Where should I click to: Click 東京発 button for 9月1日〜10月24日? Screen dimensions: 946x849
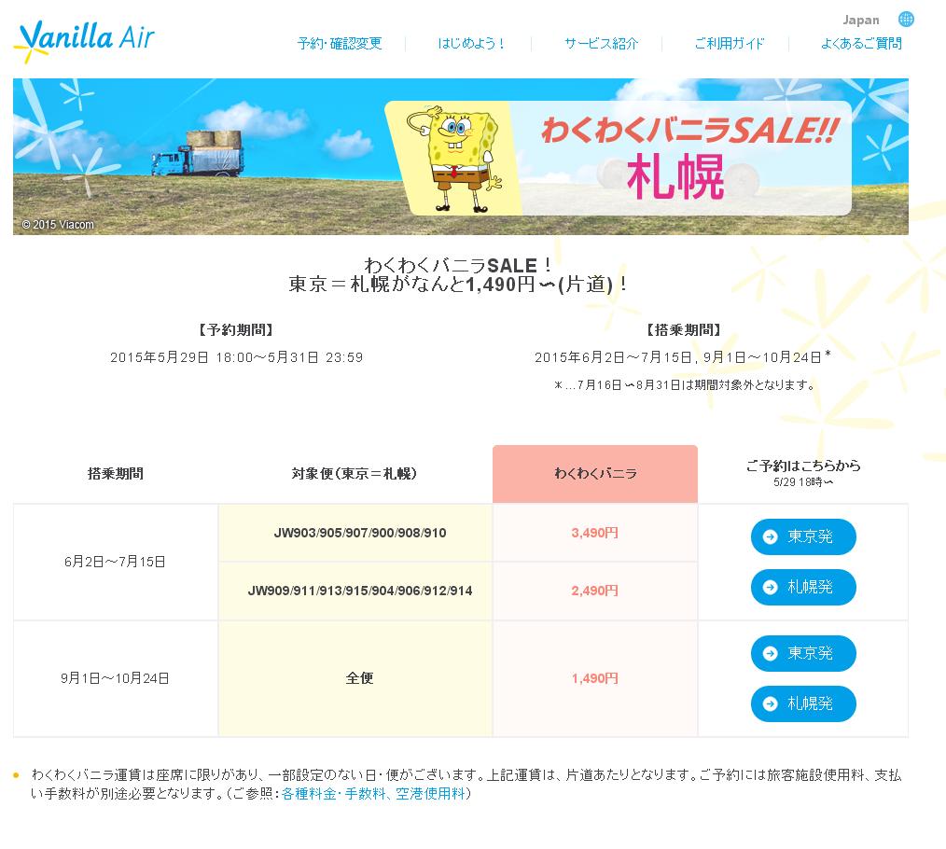tap(803, 653)
